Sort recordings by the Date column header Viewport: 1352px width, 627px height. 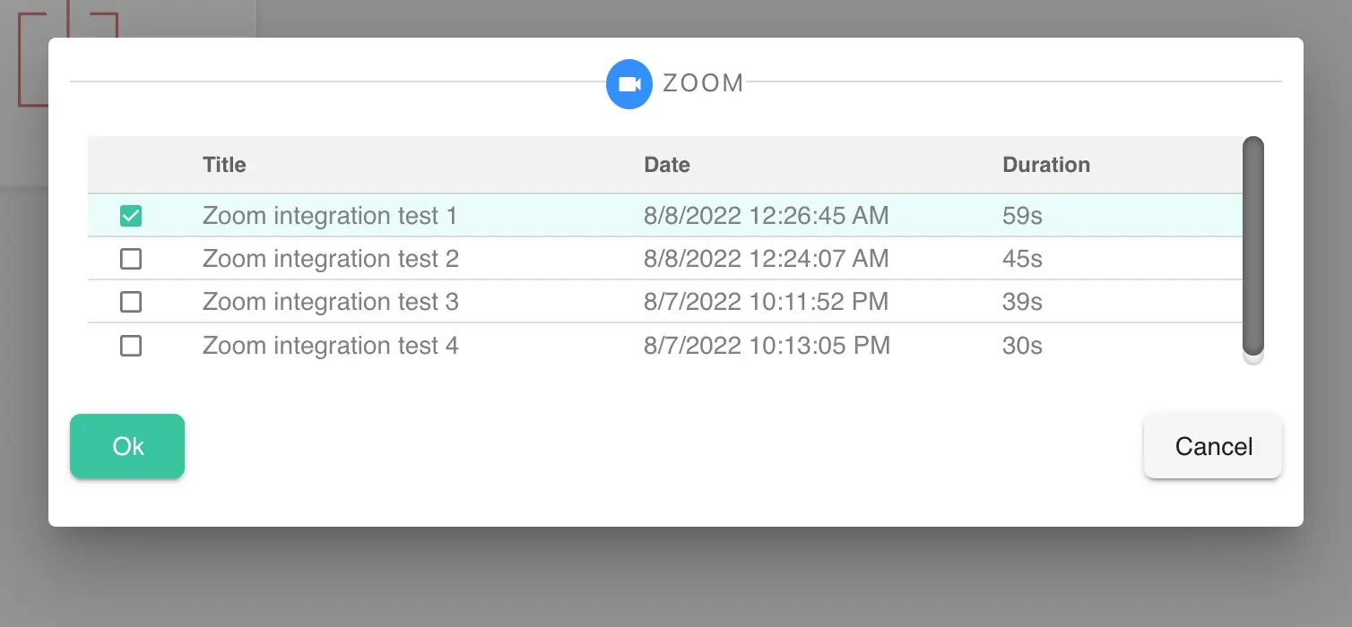tap(667, 165)
